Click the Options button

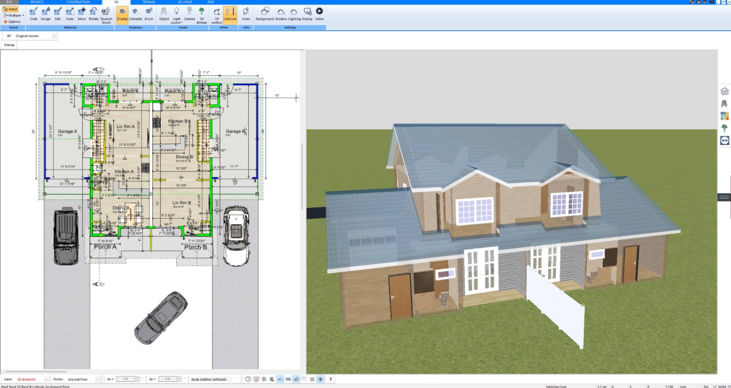(x=12, y=22)
